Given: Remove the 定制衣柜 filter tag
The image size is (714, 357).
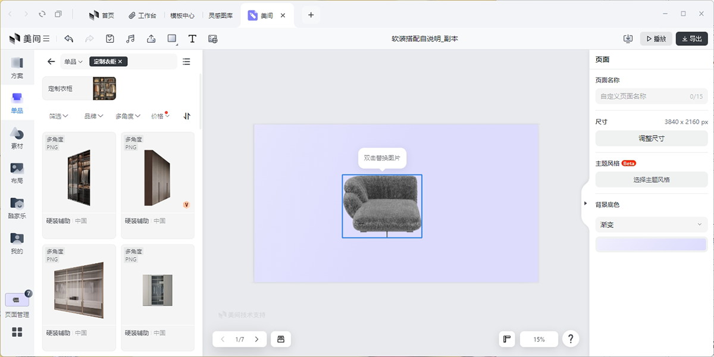Looking at the screenshot, I should (x=120, y=61).
